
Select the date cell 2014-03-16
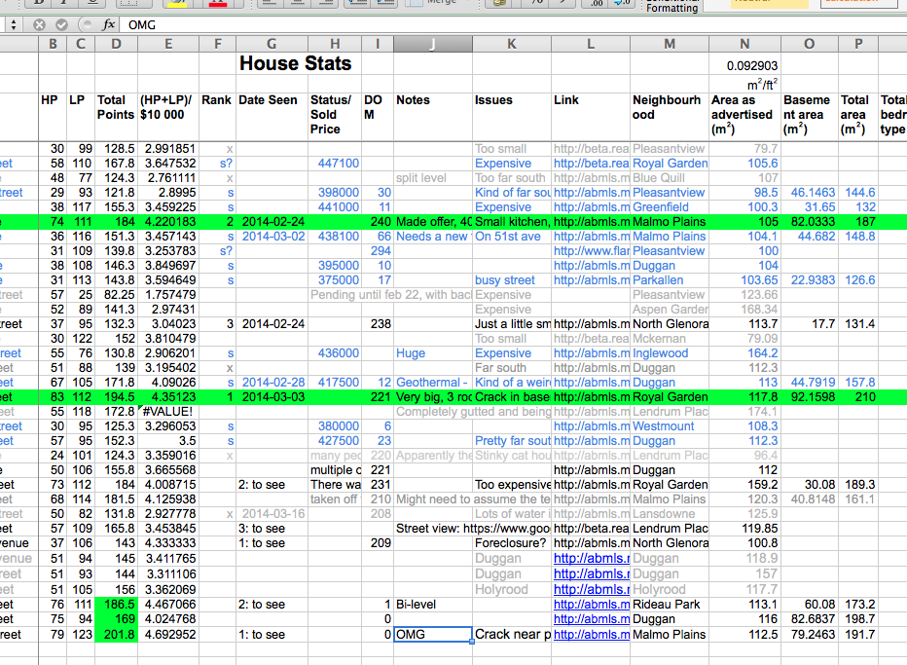click(x=272, y=514)
